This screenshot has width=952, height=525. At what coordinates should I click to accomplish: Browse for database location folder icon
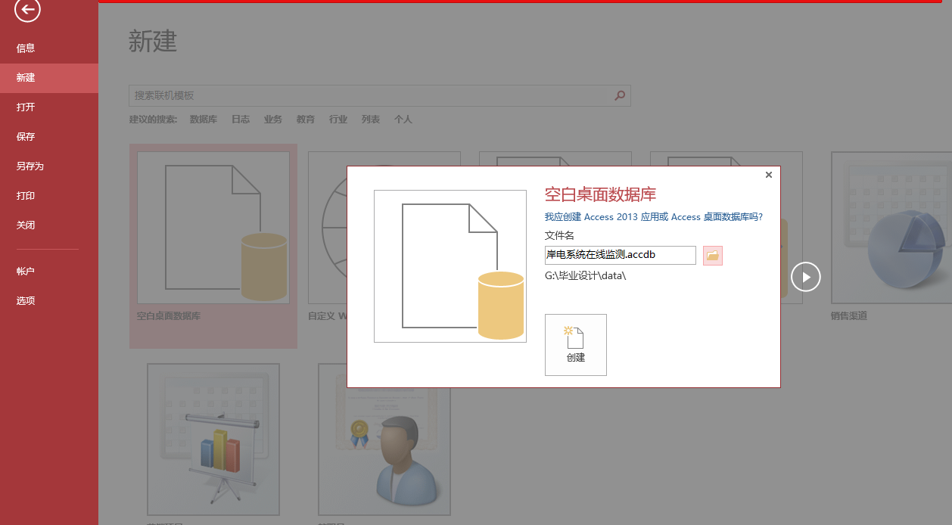click(x=713, y=256)
